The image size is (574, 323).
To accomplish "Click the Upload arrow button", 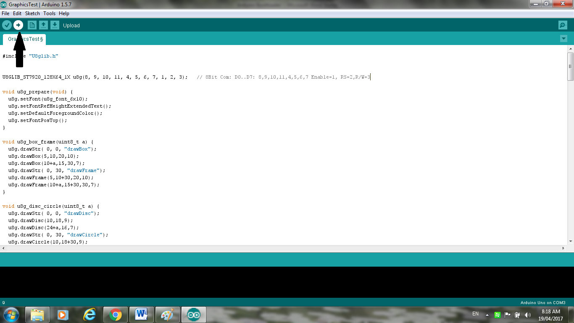I will click(18, 25).
